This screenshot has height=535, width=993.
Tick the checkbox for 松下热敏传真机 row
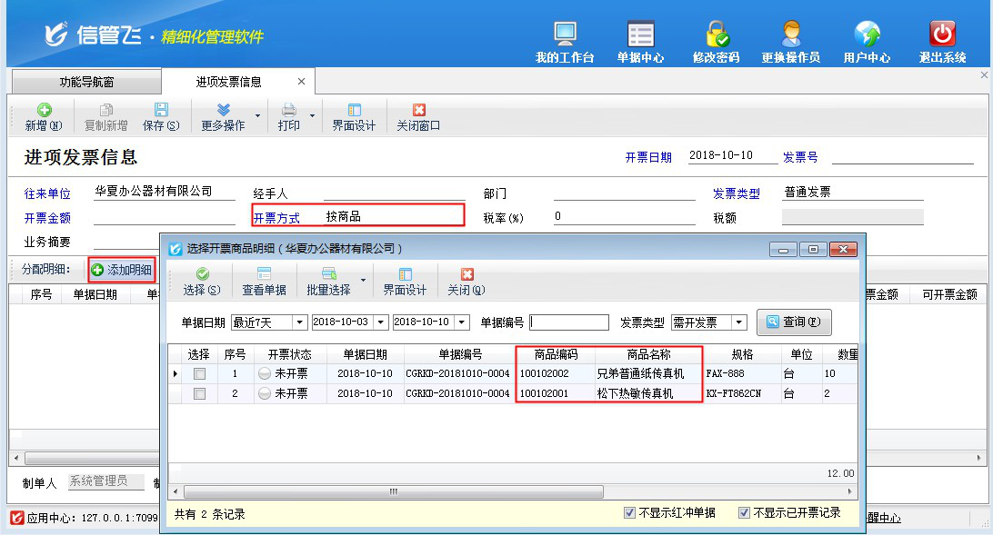click(199, 393)
